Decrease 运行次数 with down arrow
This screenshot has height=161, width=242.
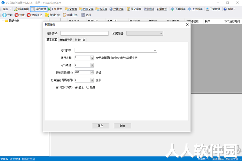pyautogui.click(x=92, y=59)
